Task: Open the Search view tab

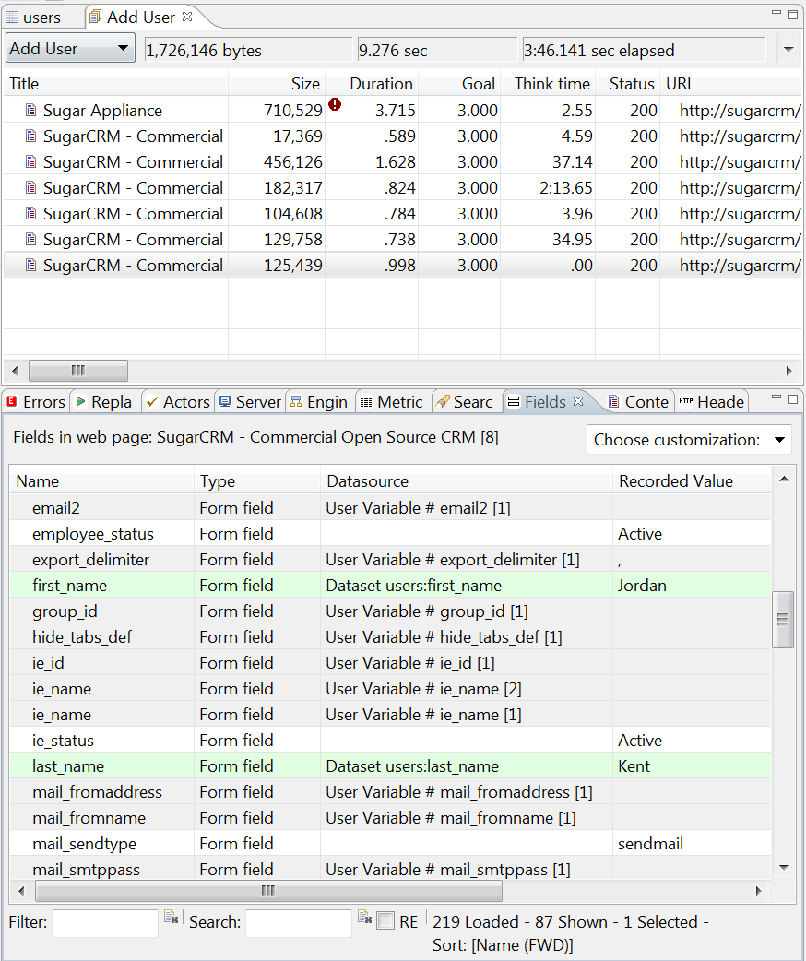Action: 464,401
